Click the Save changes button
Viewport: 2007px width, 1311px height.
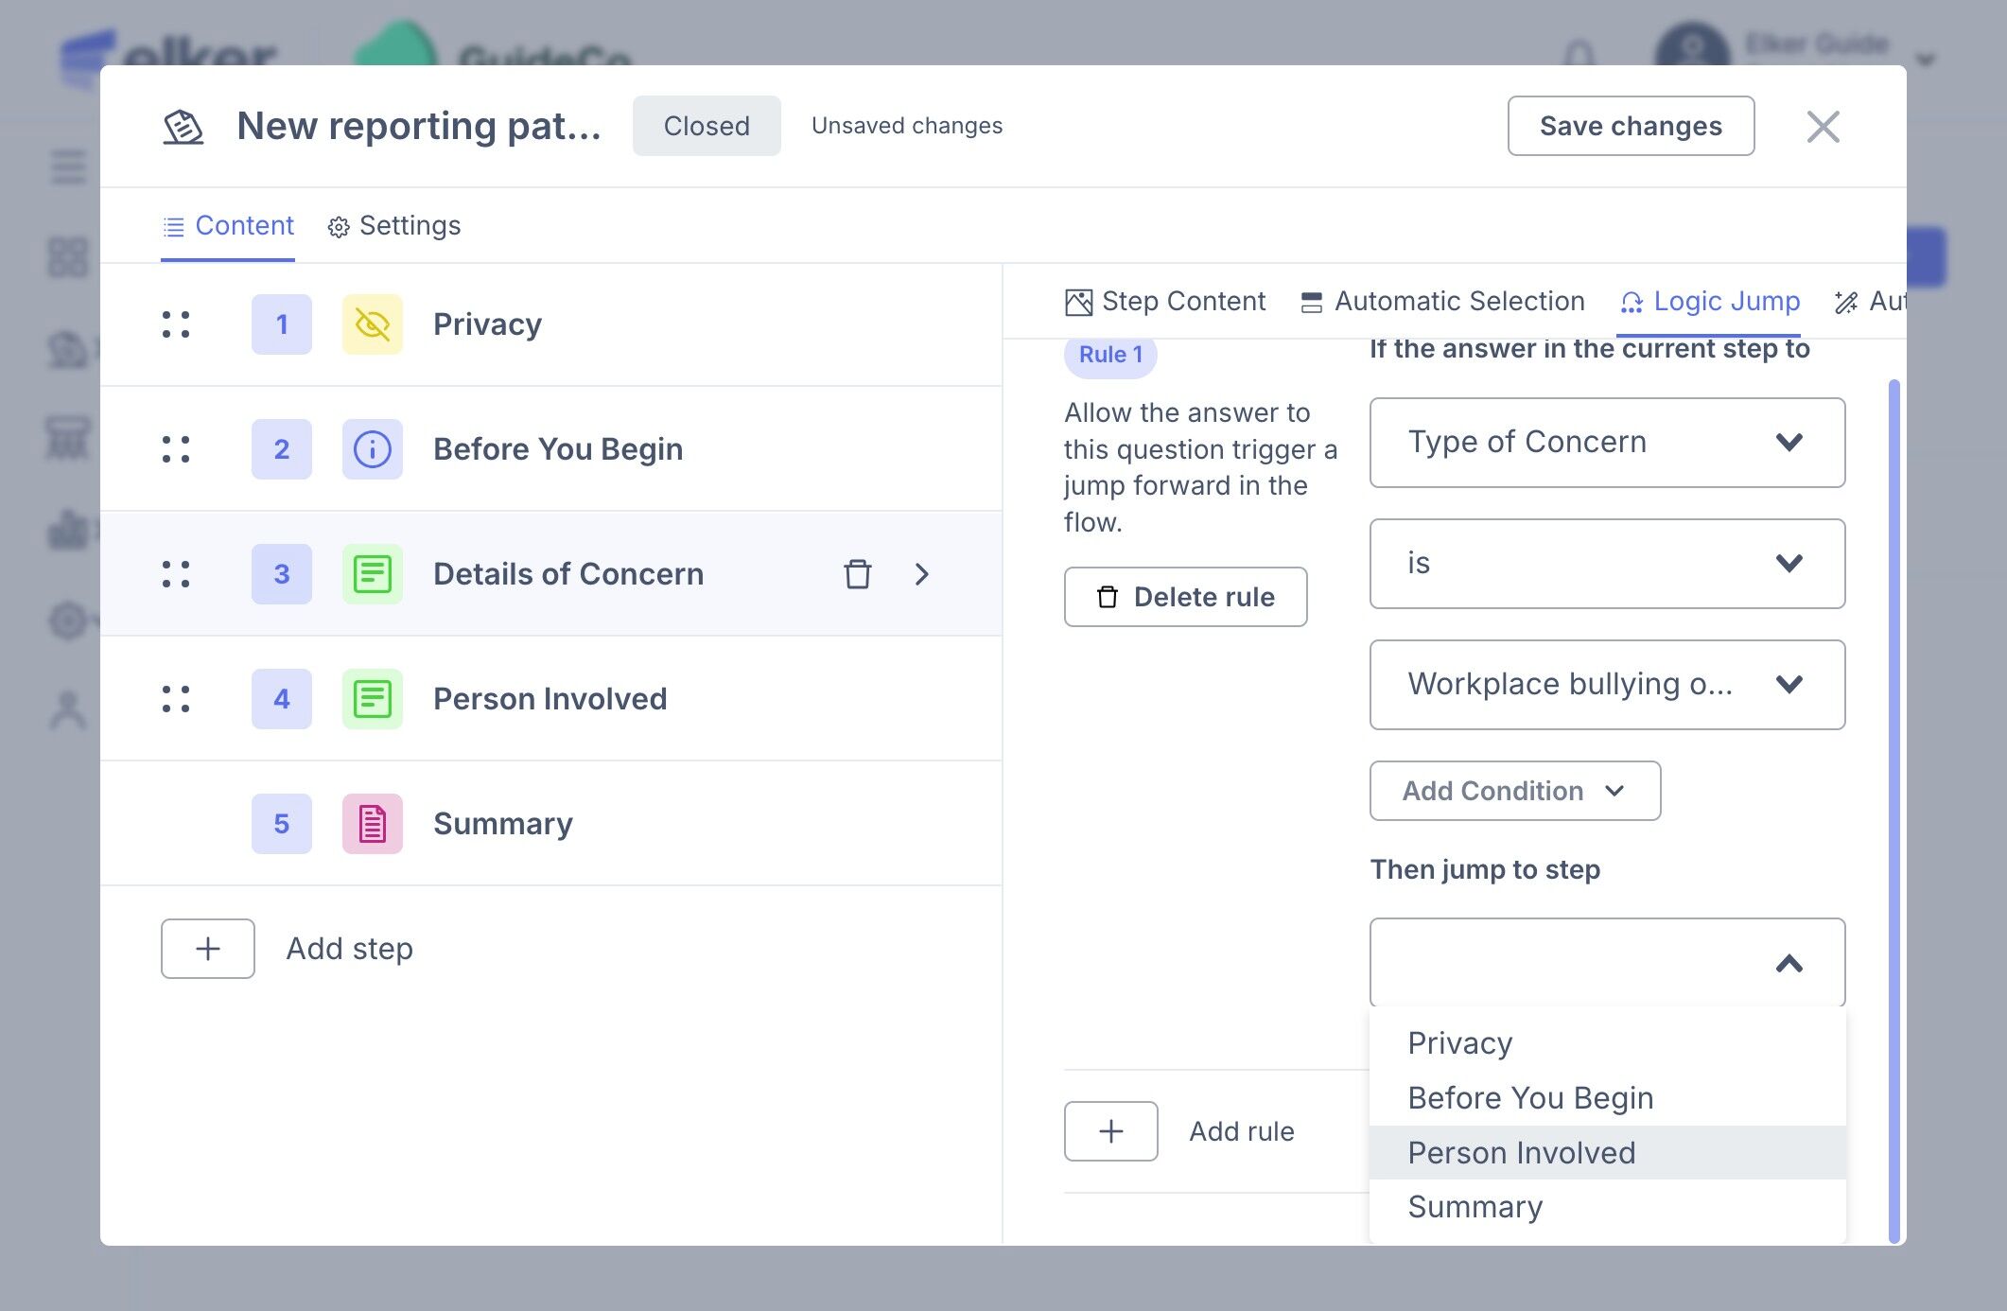click(x=1630, y=126)
